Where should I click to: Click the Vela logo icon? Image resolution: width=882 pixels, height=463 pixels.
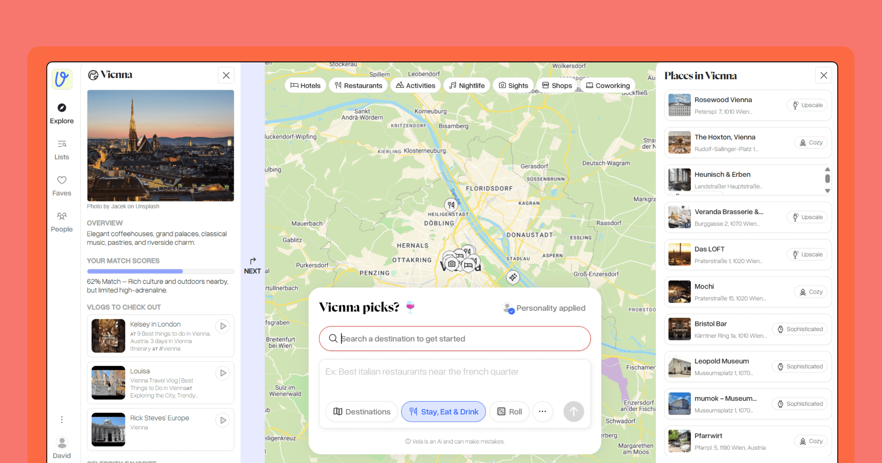[62, 79]
